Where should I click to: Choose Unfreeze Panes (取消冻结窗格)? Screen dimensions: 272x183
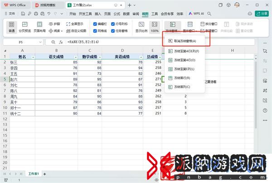pyautogui.click(x=185, y=41)
